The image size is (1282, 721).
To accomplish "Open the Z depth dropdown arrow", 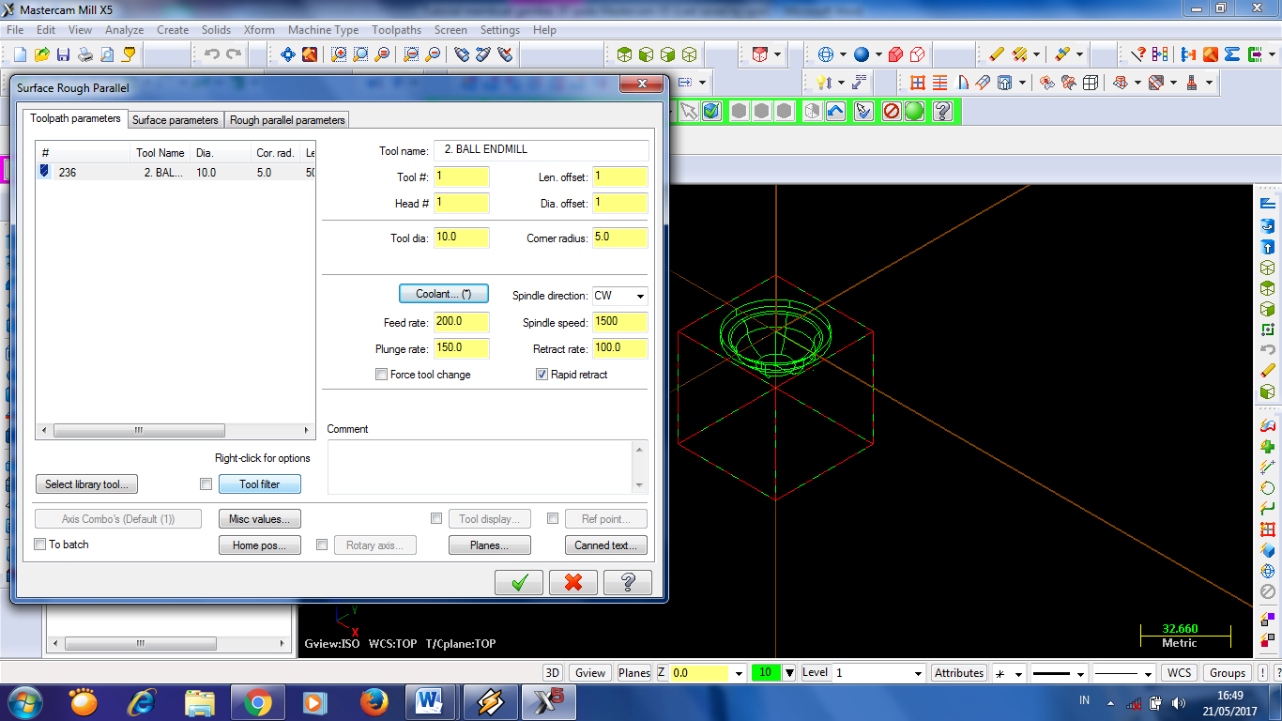I will click(740, 673).
